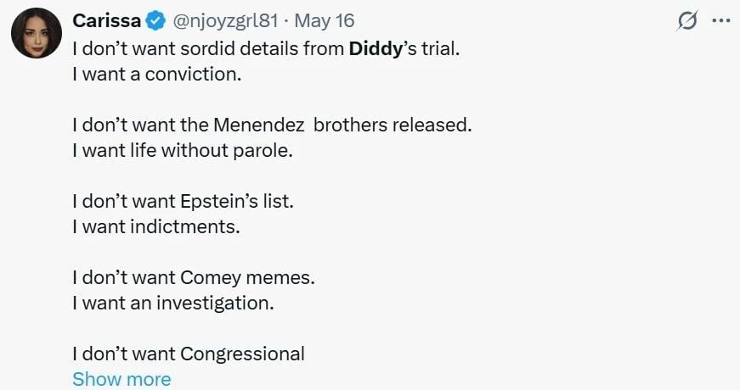This screenshot has width=740, height=390.
Task: Click the "I want life without parole." line
Action: coord(183,150)
